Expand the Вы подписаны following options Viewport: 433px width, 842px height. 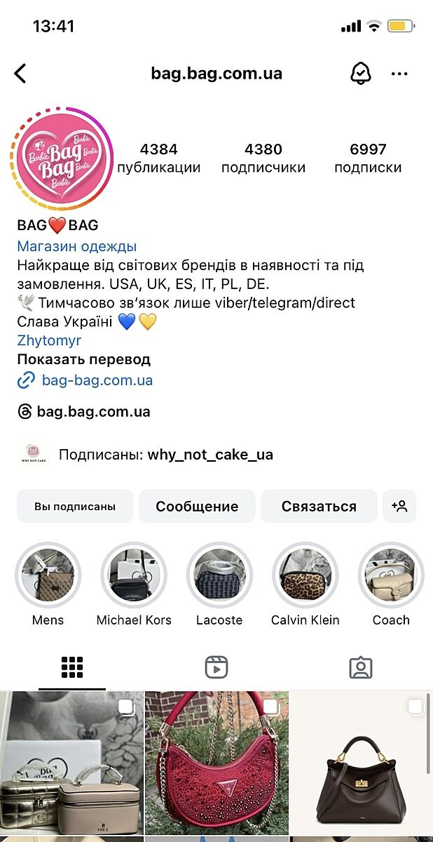click(x=75, y=506)
